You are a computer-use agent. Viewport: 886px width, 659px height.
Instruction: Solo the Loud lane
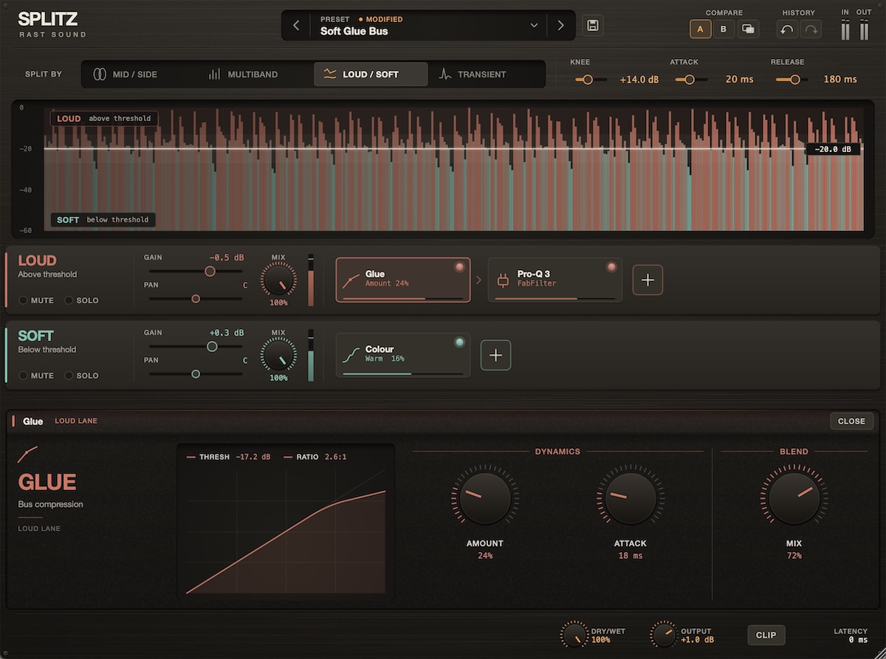tap(82, 300)
